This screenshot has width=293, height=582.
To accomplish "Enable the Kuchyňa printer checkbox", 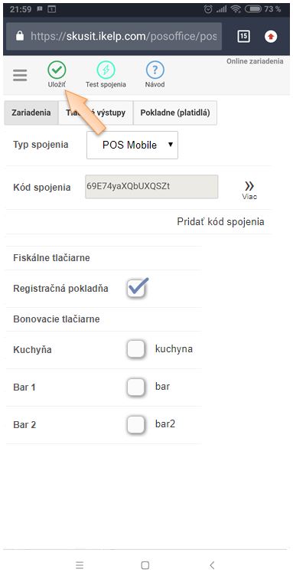I will click(135, 349).
